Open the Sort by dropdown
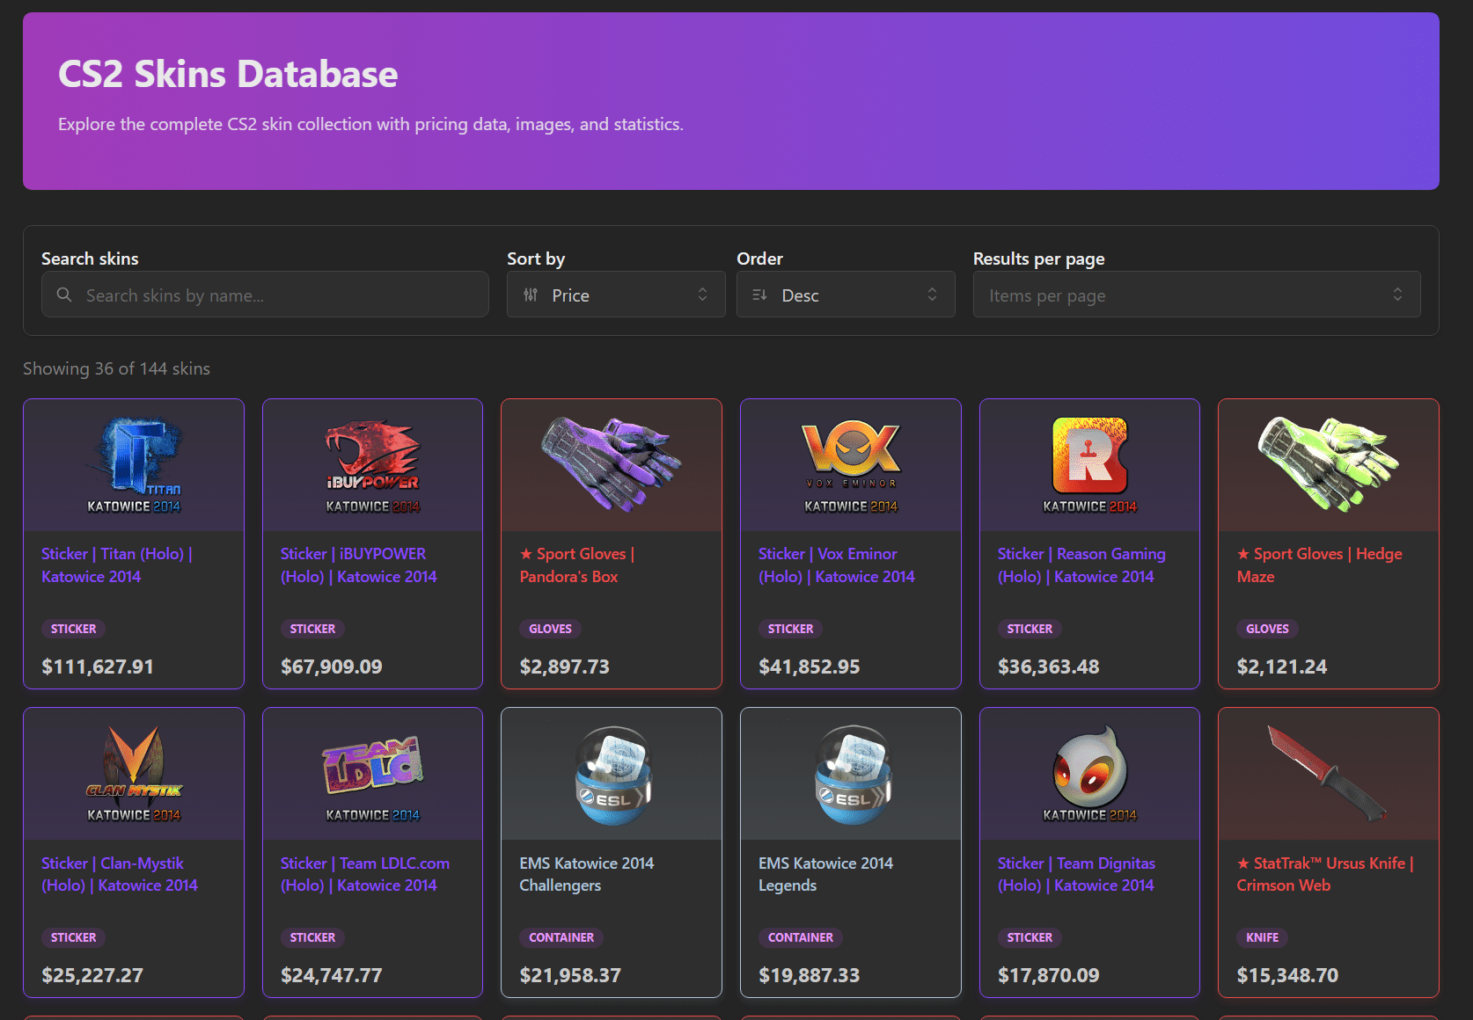1473x1020 pixels. point(616,295)
